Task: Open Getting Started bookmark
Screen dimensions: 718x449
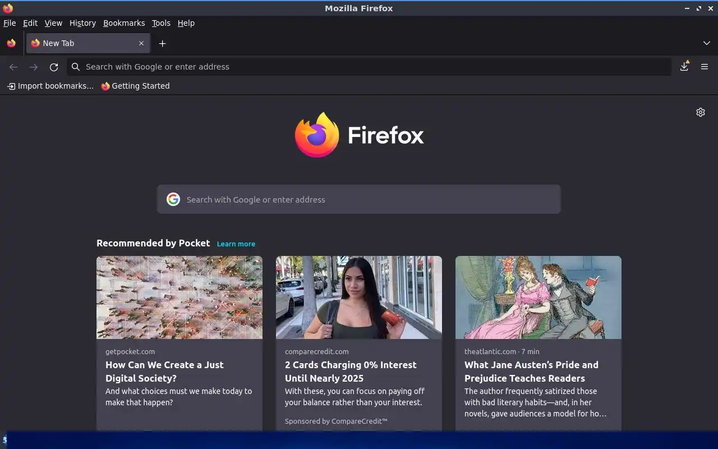Action: tap(135, 86)
